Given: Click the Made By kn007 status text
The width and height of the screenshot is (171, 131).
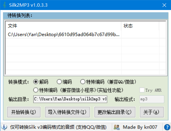Looking at the screenshot, I should click(x=140, y=127).
